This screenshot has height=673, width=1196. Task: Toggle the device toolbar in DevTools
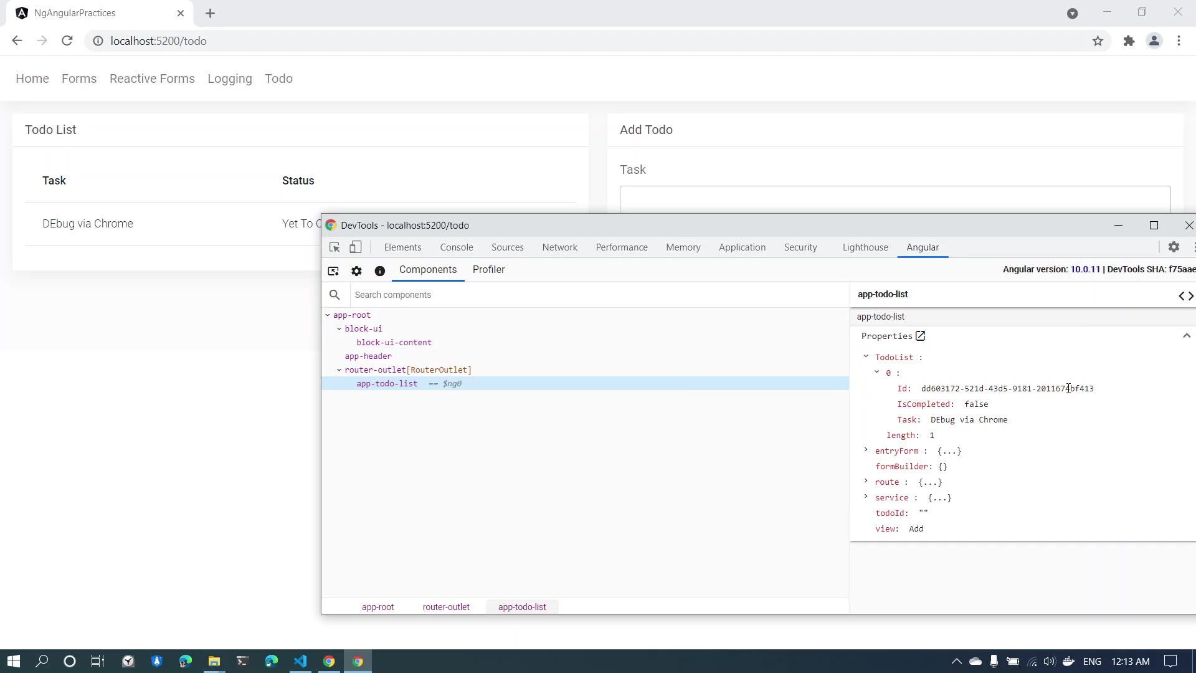[x=356, y=247]
